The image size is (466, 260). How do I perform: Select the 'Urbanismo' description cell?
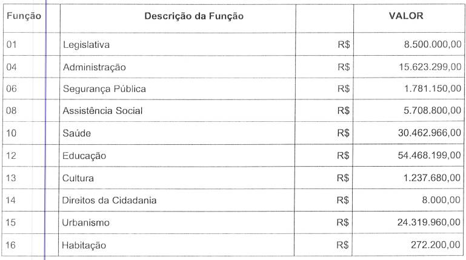86,223
